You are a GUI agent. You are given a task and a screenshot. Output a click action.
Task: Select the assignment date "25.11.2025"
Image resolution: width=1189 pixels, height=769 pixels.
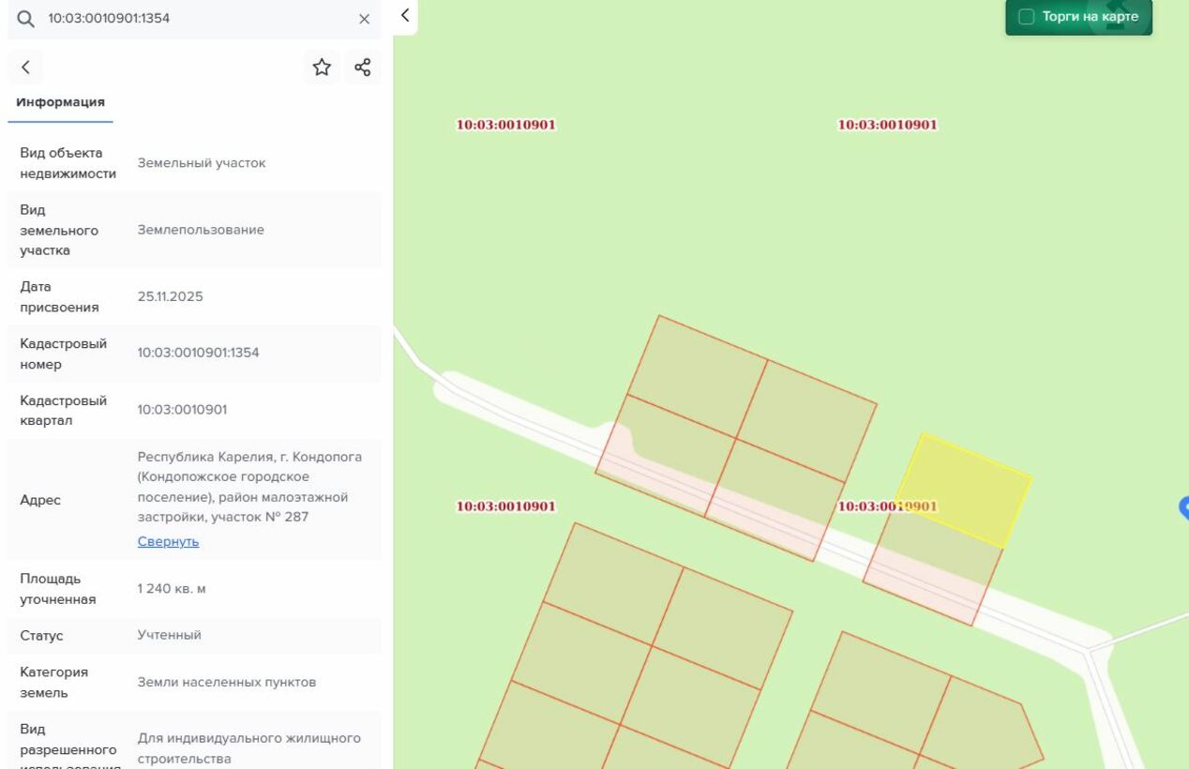170,297
